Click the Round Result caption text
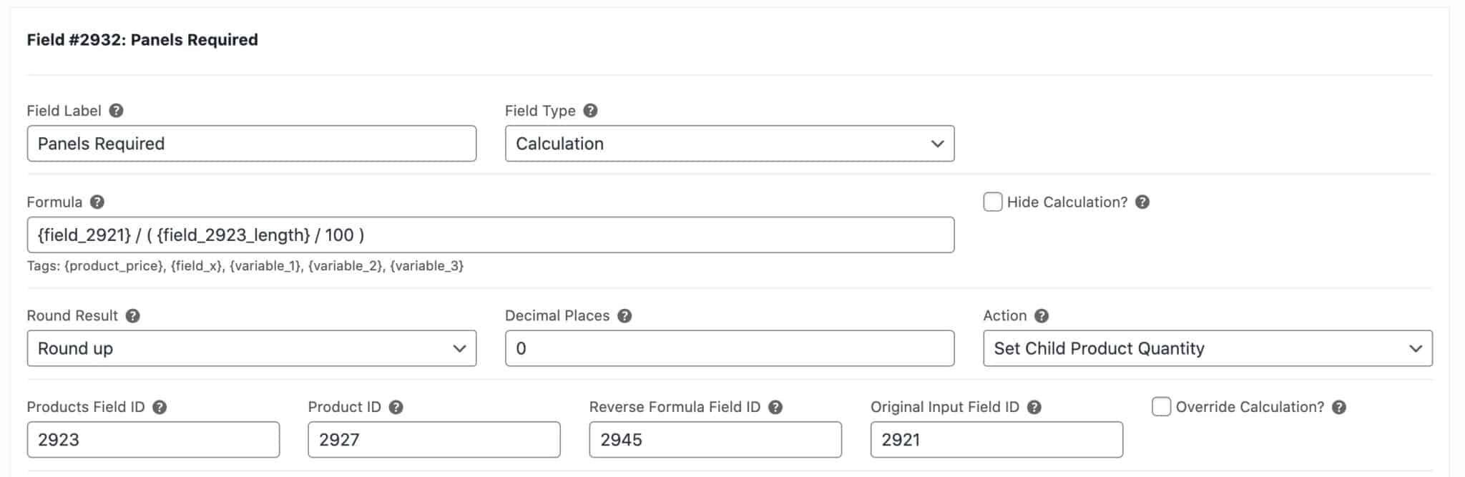 coord(72,316)
